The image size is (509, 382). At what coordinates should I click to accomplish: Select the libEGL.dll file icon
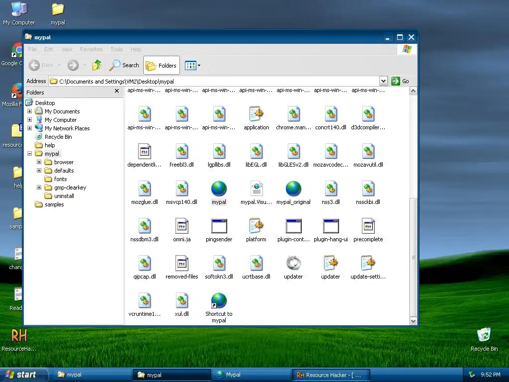(x=256, y=152)
